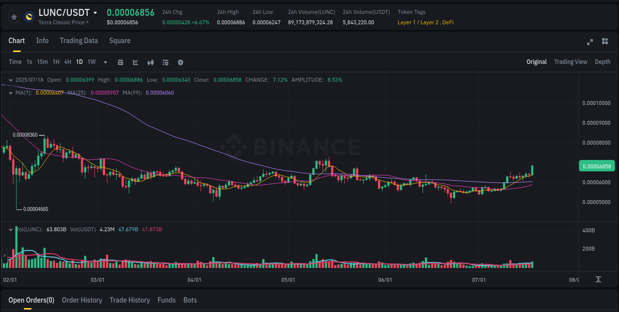Open the chart settings gear icon
Screen dimensions: 619x312
click(x=180, y=62)
